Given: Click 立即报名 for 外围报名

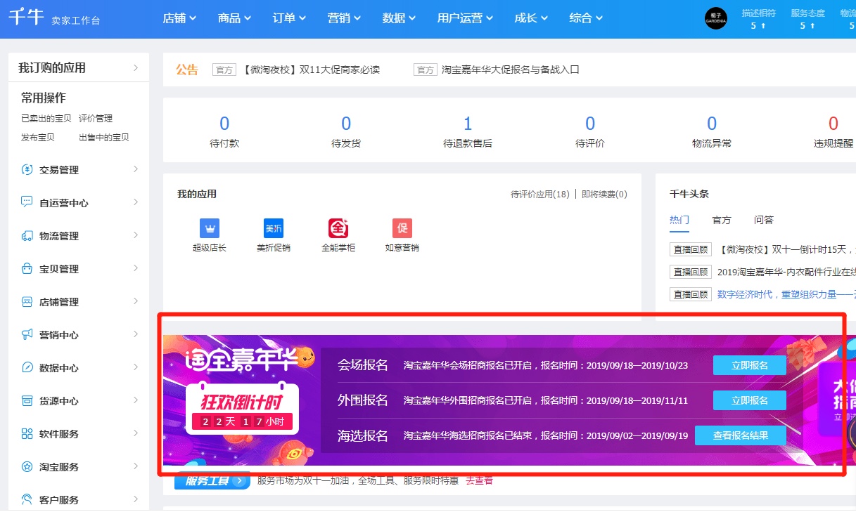Looking at the screenshot, I should [x=750, y=400].
